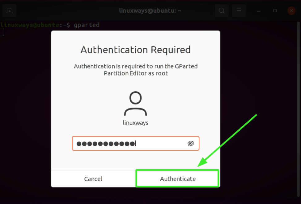Click the search icon in the terminal header

(x=221, y=10)
